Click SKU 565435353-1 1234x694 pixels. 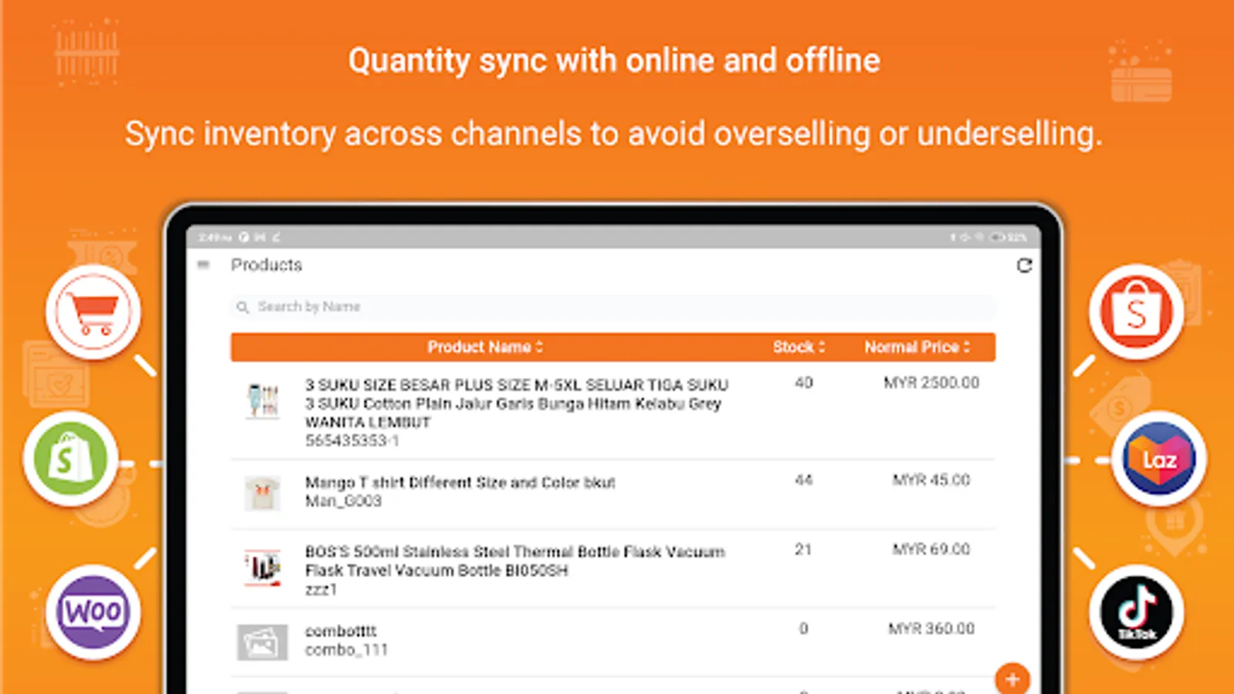coord(352,441)
